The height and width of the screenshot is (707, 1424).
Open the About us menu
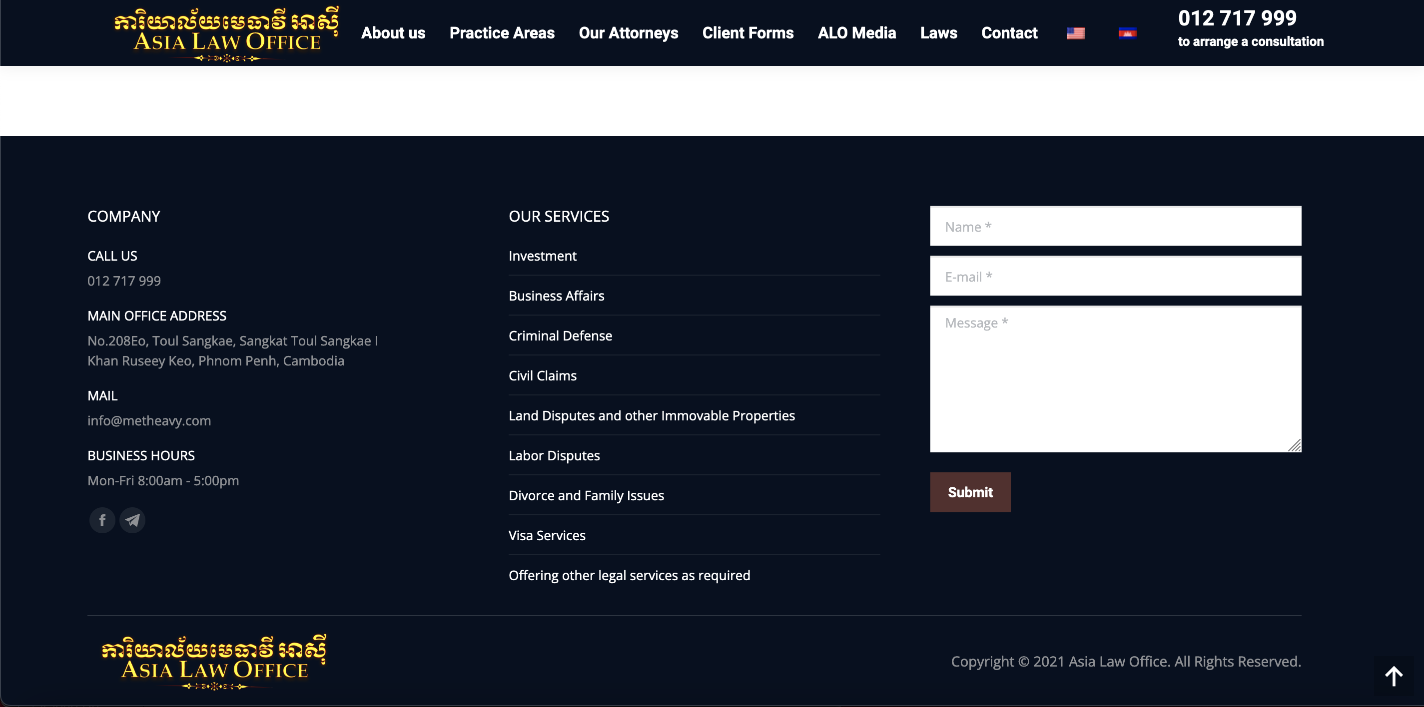coord(393,33)
